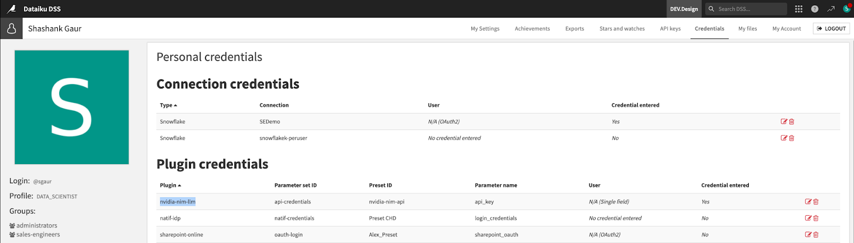Click the Dataiku bird logo
This screenshot has width=854, height=243.
[11, 9]
